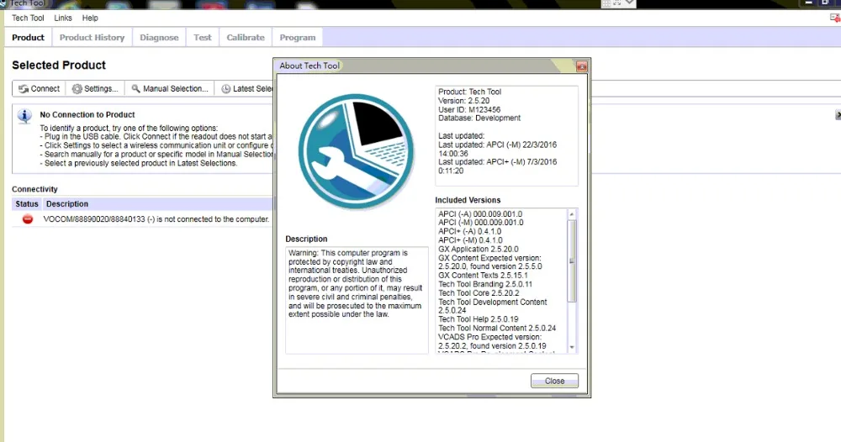Select 'Tech Tool Core 2.5.20.2' entry
The image size is (841, 442).
coord(479,293)
